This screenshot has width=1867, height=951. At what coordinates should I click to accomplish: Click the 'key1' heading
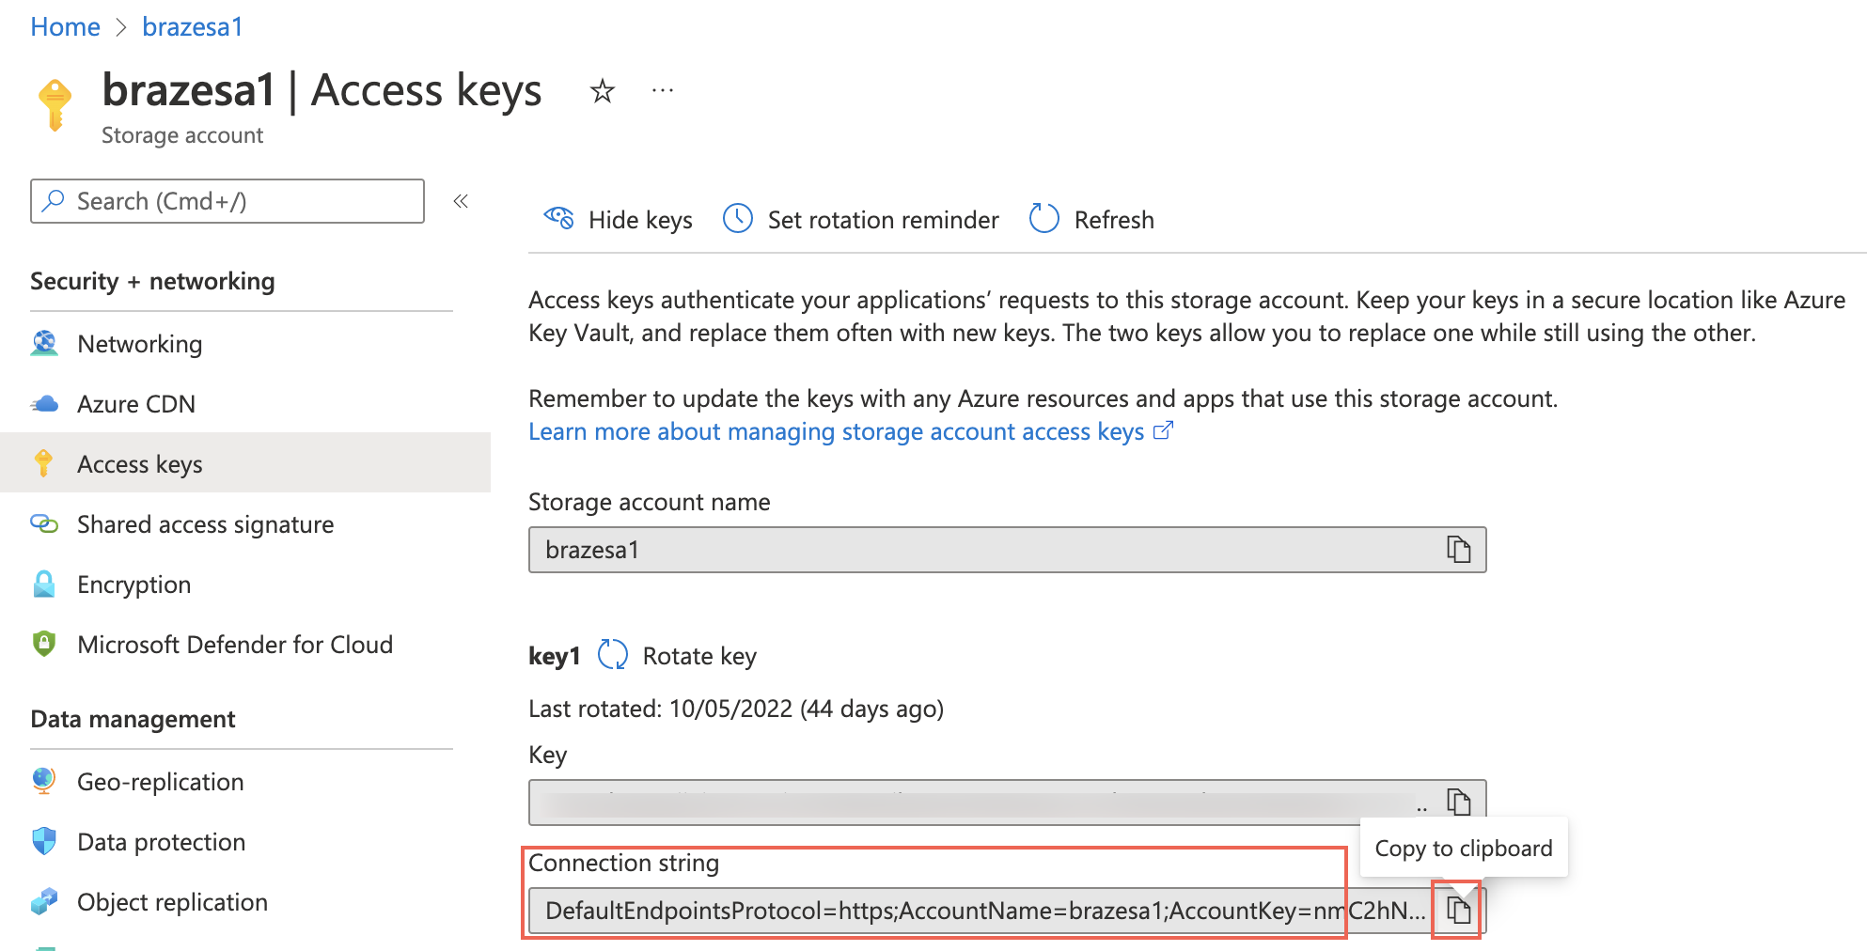click(555, 656)
